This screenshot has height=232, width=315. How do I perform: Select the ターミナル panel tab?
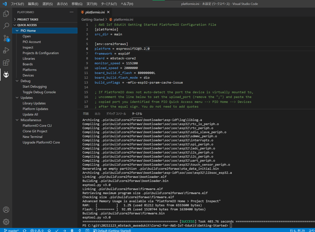[x=137, y=114]
